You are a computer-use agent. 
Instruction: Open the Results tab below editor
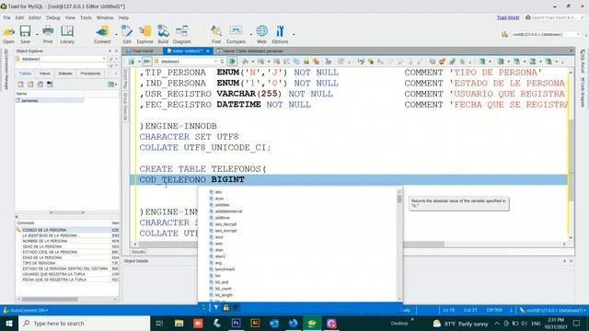coord(138,252)
